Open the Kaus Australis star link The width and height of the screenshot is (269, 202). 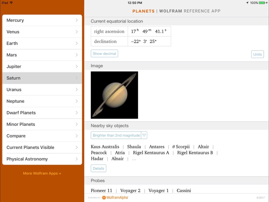[x=105, y=147]
